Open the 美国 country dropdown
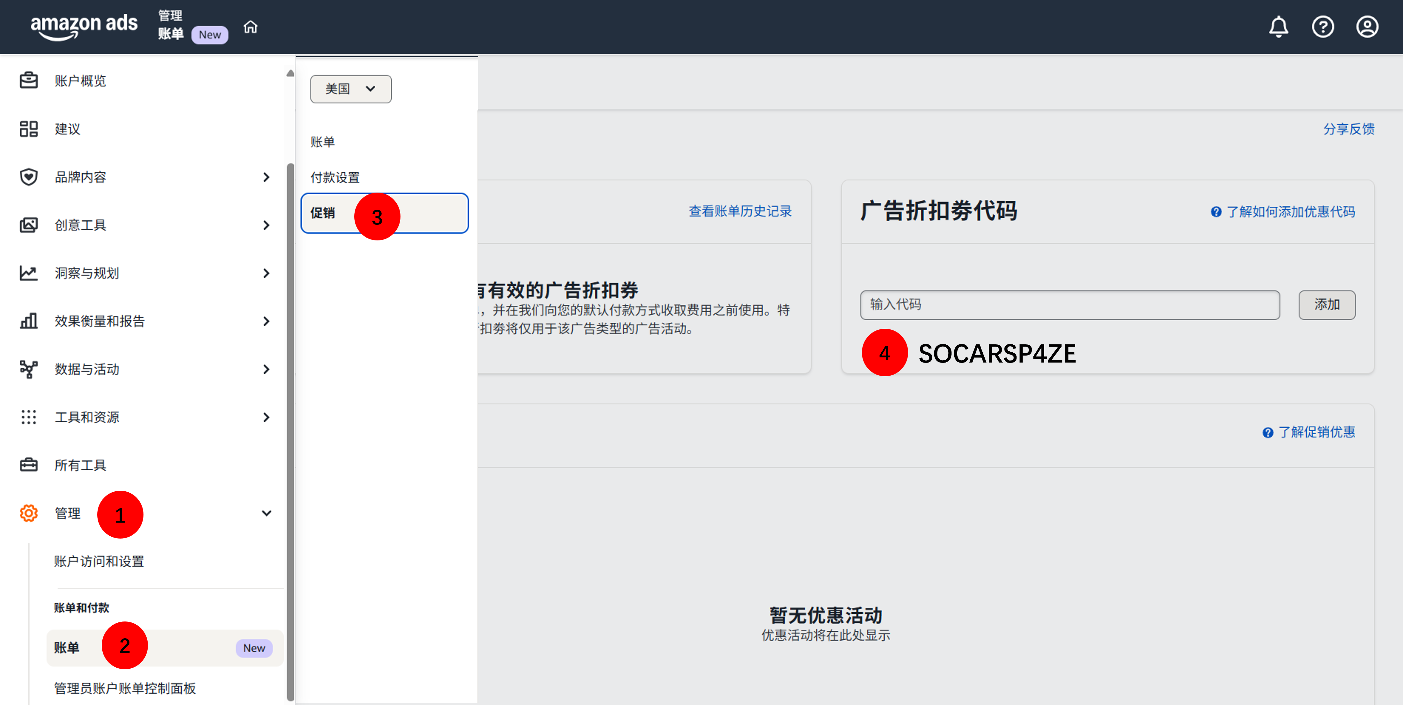 [x=351, y=89]
